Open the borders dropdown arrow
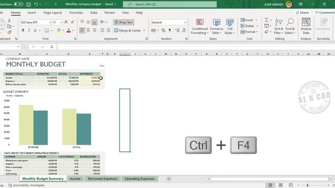The width and height of the screenshot is (335, 188). (x=51, y=30)
